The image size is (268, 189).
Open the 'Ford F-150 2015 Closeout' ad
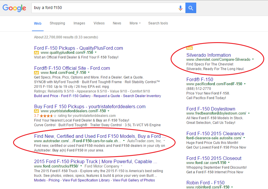214,158
